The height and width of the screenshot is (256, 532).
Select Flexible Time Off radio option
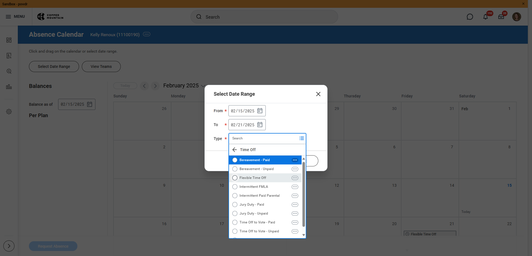[x=235, y=178]
